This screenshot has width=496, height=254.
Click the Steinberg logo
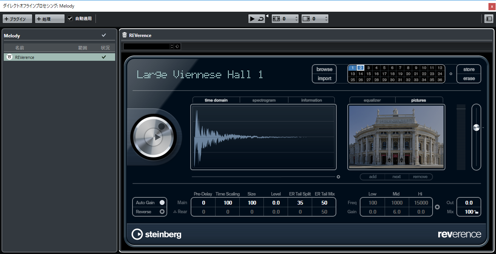point(157,234)
